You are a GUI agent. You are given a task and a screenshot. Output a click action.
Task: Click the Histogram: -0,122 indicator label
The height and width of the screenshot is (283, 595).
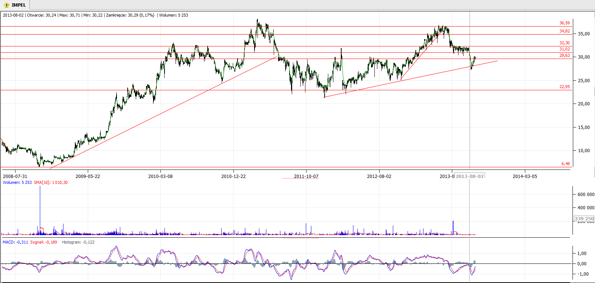(78, 242)
